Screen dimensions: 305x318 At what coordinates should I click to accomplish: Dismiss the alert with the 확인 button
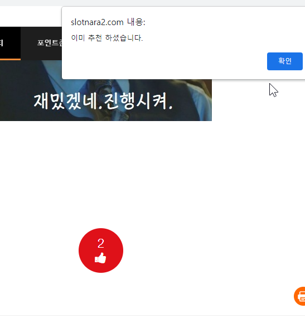[x=285, y=61]
